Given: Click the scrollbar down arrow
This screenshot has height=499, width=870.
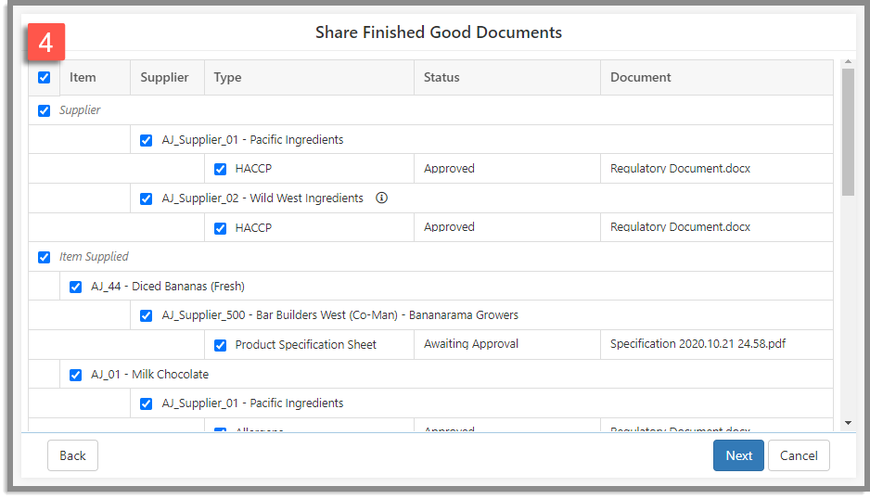Looking at the screenshot, I should point(848,423).
